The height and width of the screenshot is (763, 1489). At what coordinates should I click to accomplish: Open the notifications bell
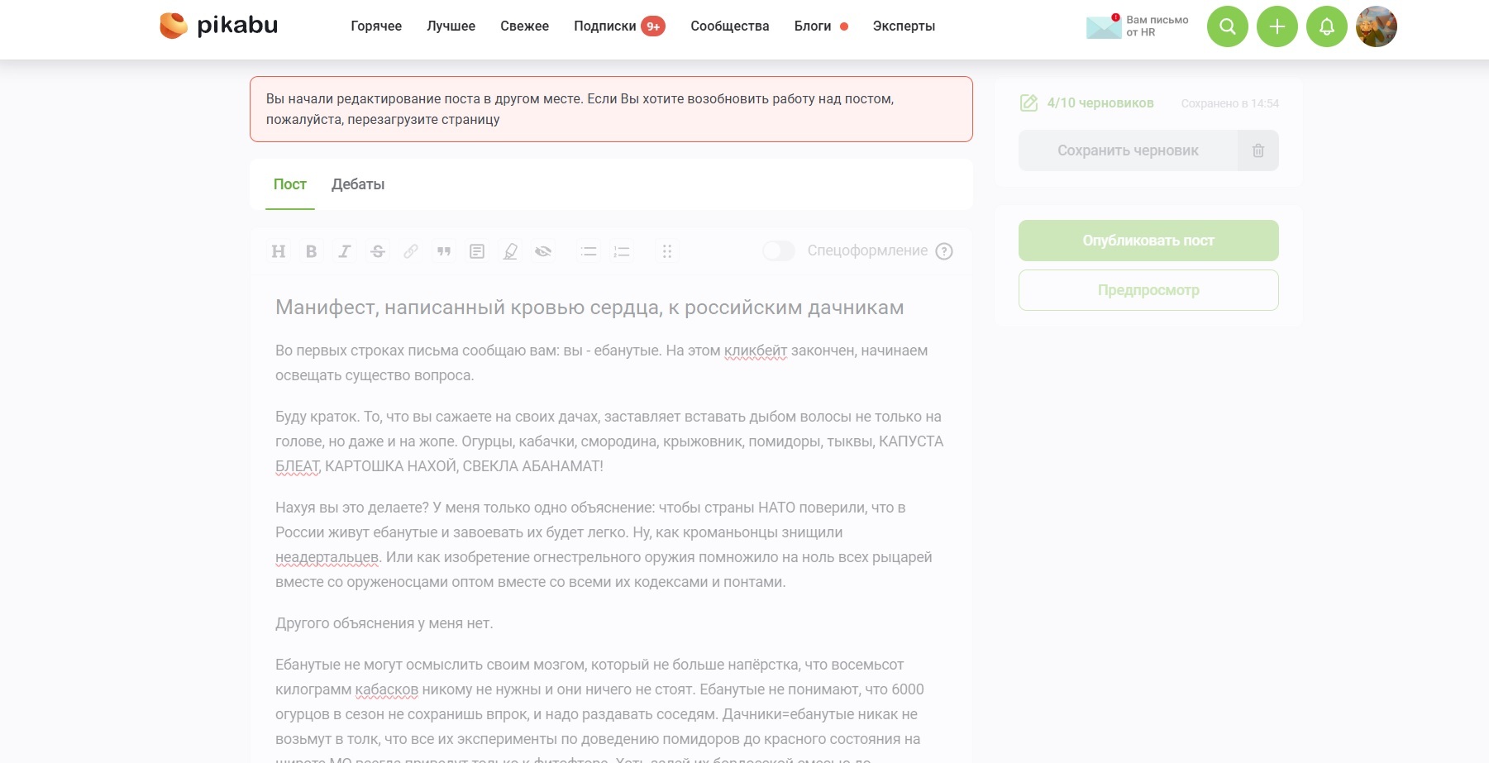1327,26
